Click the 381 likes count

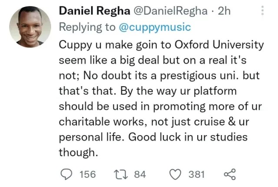196,174
